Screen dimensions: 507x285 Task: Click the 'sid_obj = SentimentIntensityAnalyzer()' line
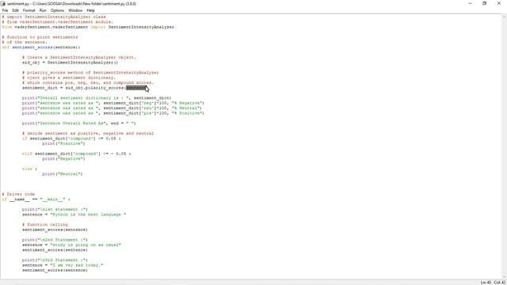pos(71,63)
